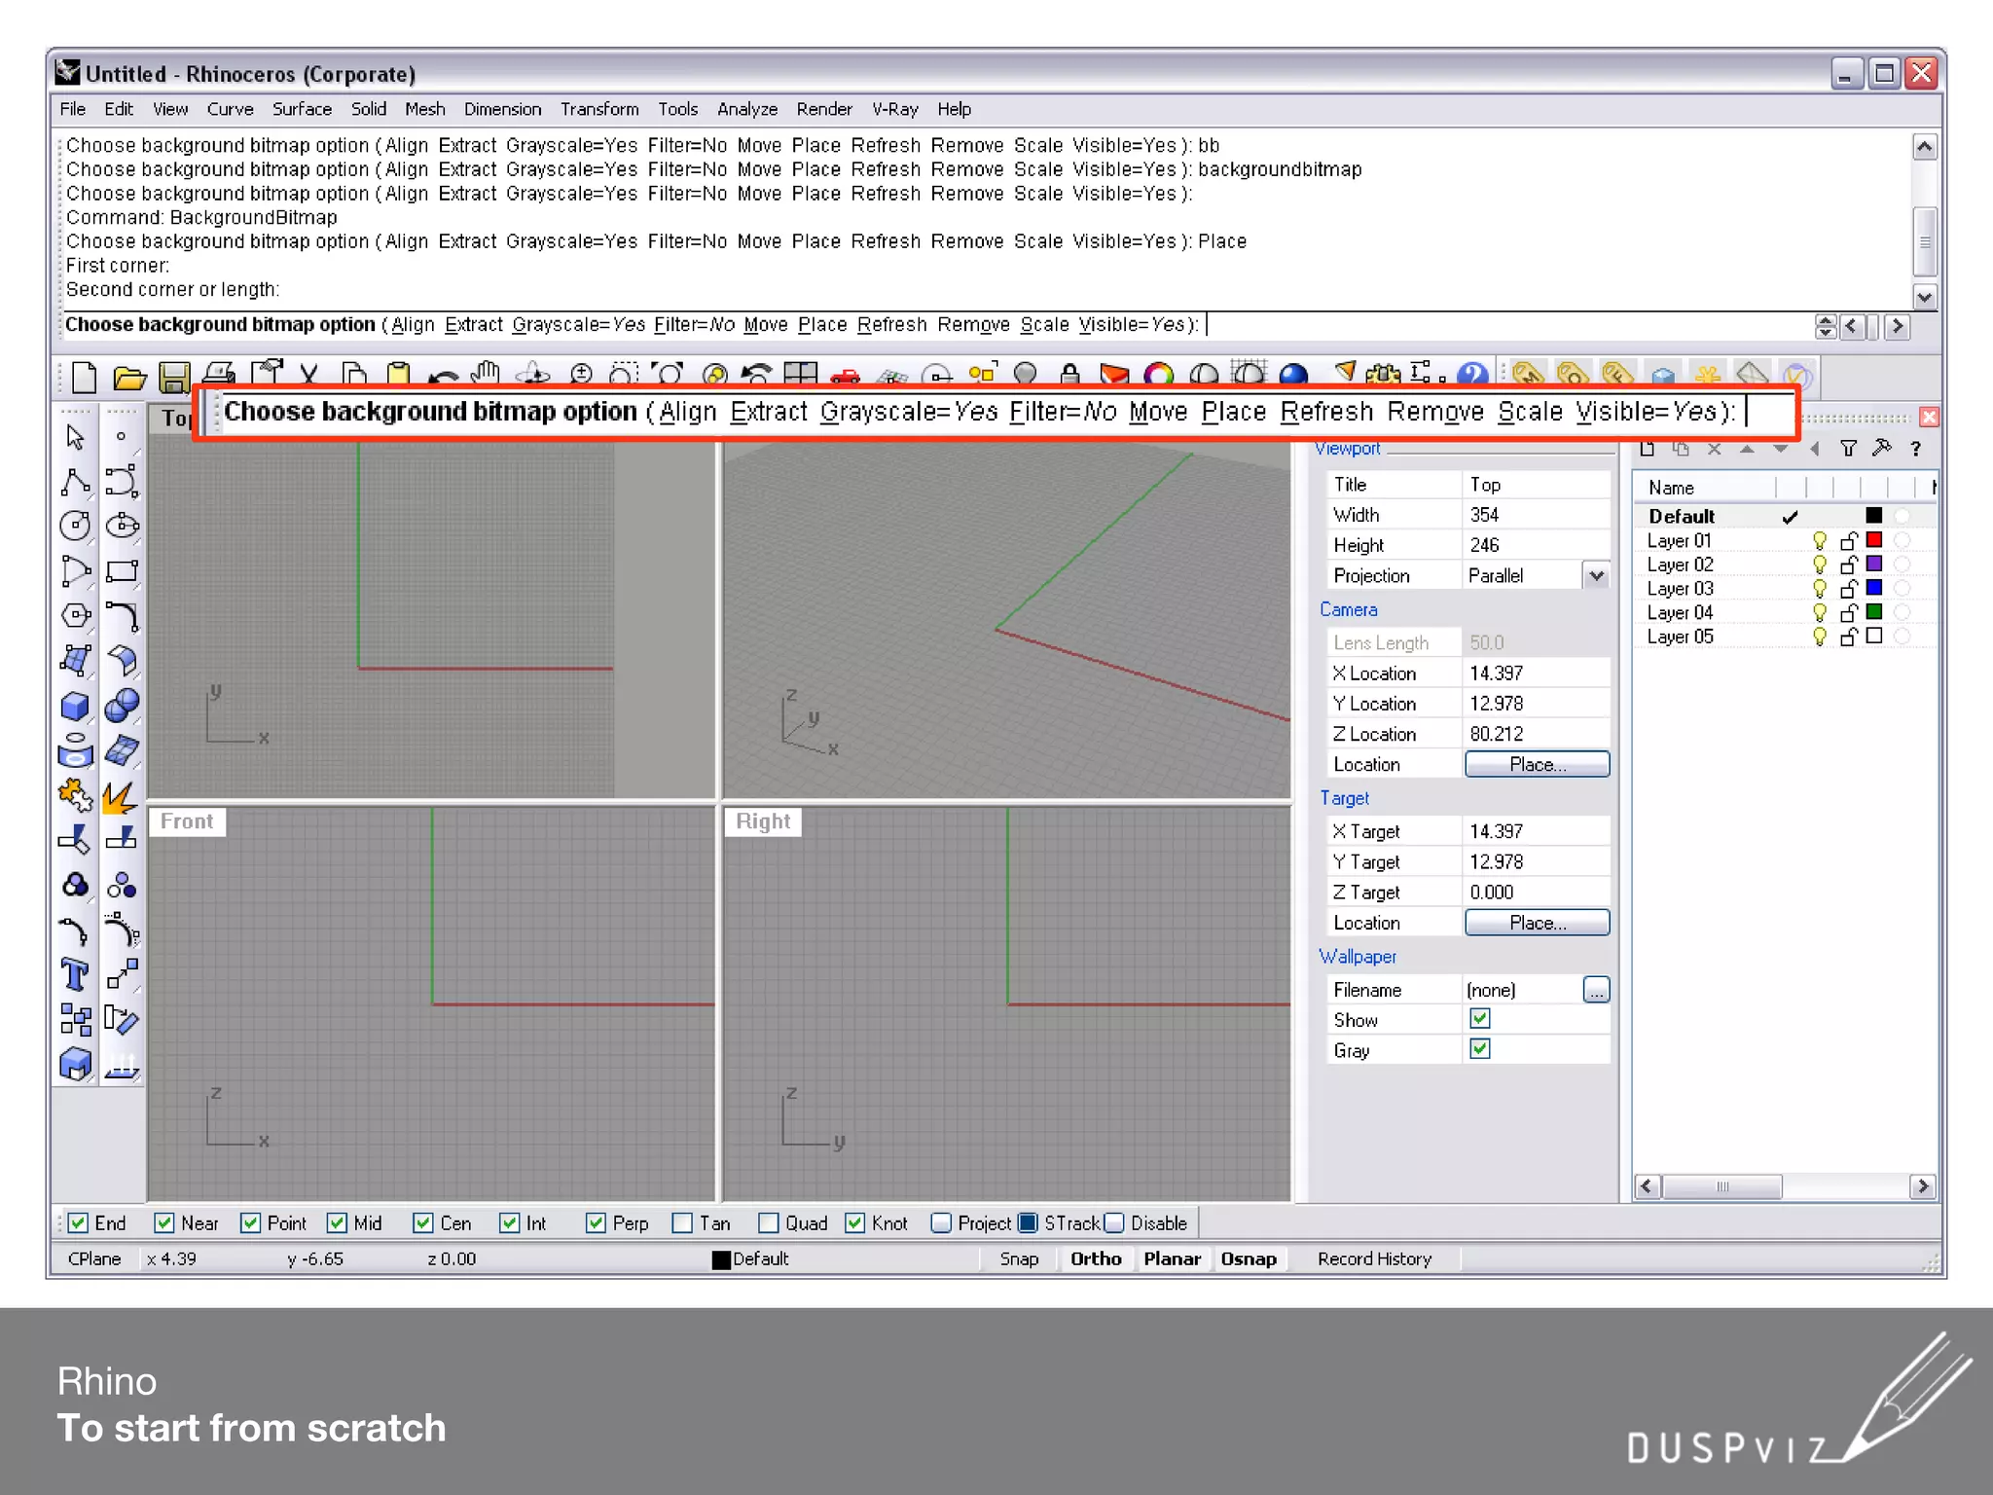
Task: Select the Boolean spheres tool
Action: pyautogui.click(x=122, y=706)
